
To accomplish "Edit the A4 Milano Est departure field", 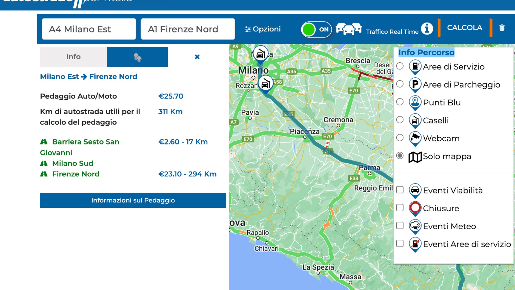I will [x=89, y=29].
